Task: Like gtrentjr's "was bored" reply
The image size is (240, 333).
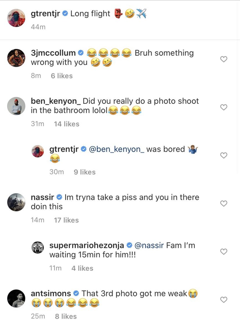Action: pos(224,155)
